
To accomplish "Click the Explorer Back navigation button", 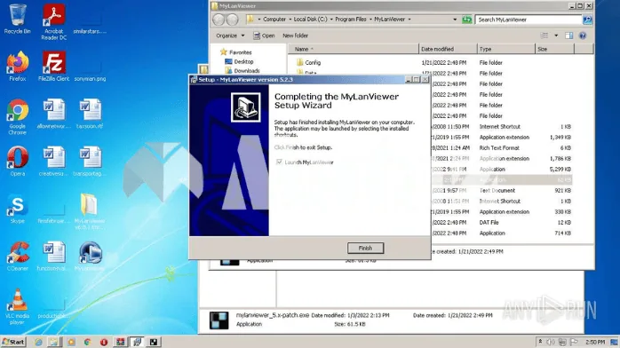I will 219,20.
